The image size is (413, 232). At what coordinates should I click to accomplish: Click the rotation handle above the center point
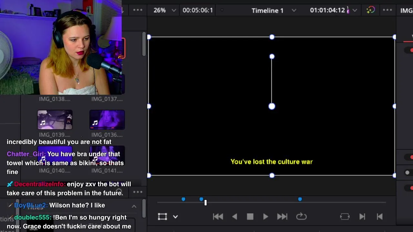272,57
